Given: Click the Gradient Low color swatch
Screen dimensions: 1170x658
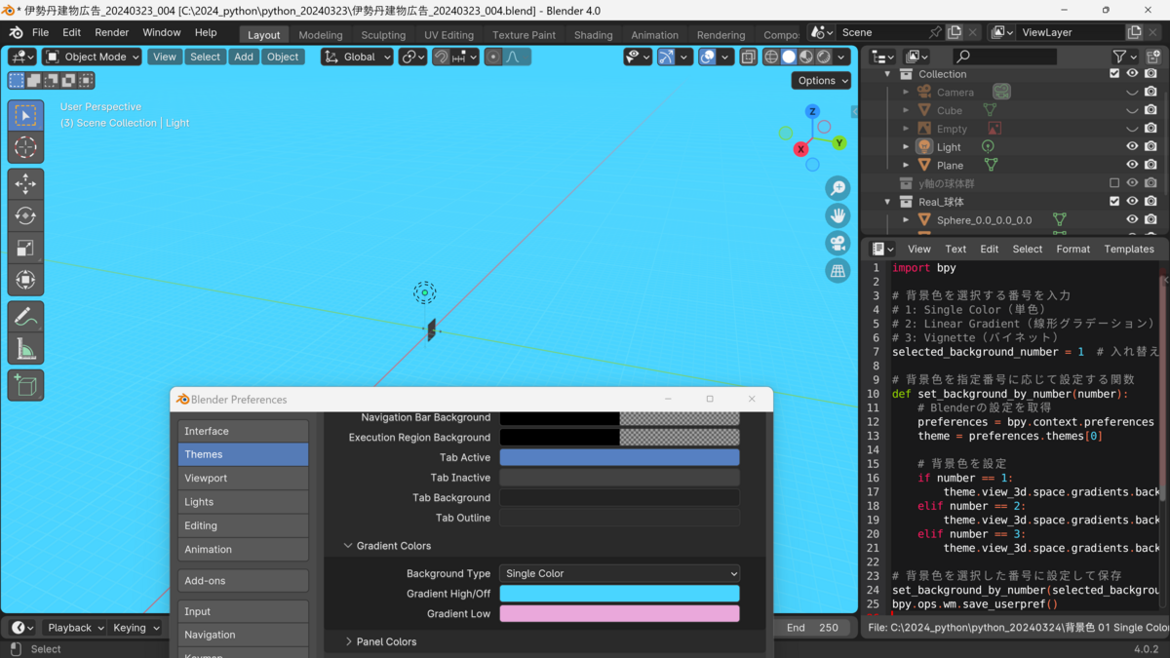Looking at the screenshot, I should (619, 613).
